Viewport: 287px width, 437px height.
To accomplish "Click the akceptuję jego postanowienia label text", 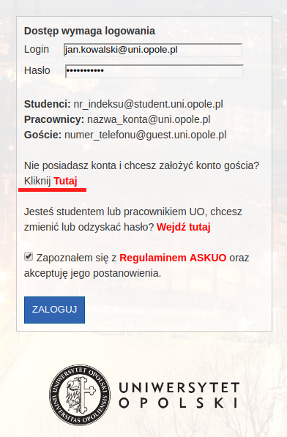I will pyautogui.click(x=92, y=274).
